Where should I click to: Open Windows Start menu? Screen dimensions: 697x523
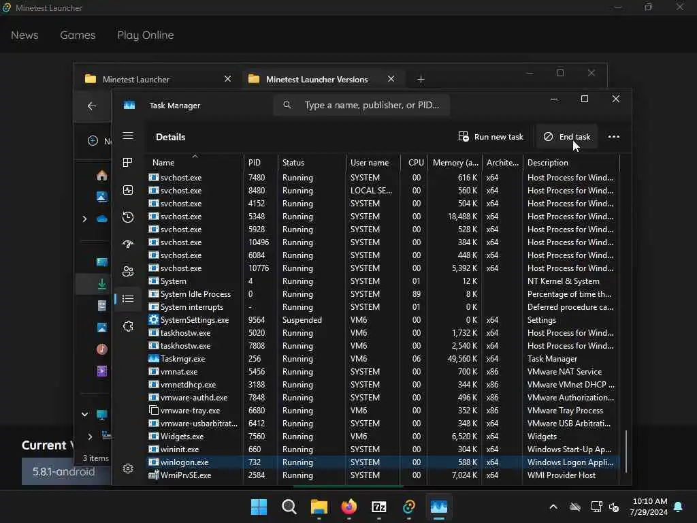(x=259, y=507)
